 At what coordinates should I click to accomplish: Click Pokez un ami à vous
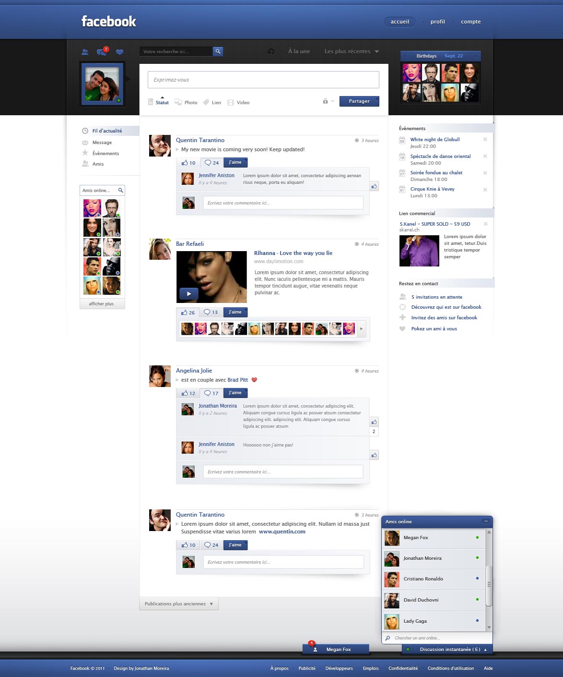tap(434, 329)
